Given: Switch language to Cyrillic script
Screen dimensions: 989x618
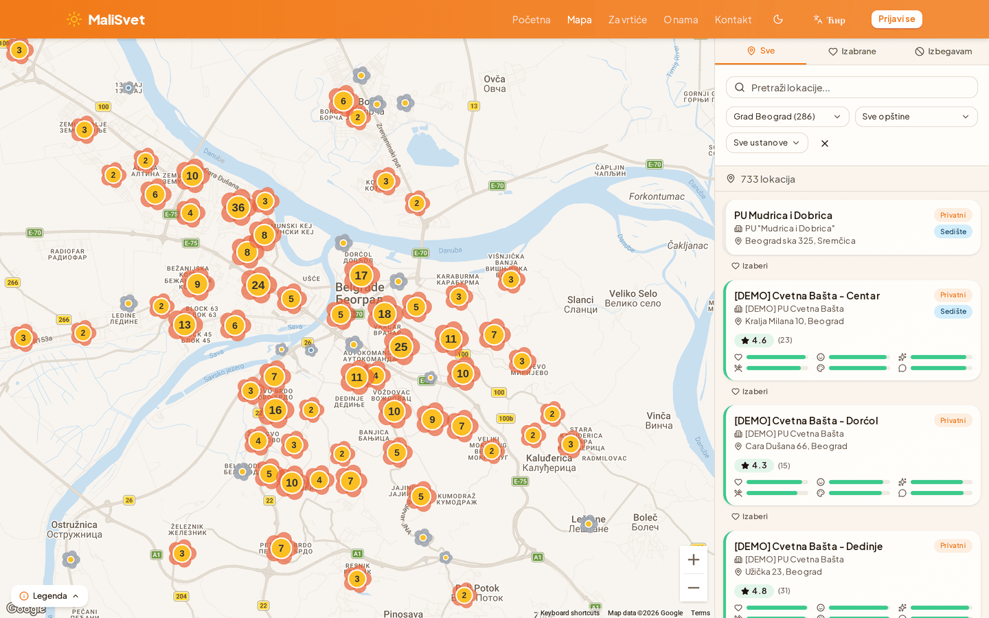Looking at the screenshot, I should pyautogui.click(x=829, y=20).
